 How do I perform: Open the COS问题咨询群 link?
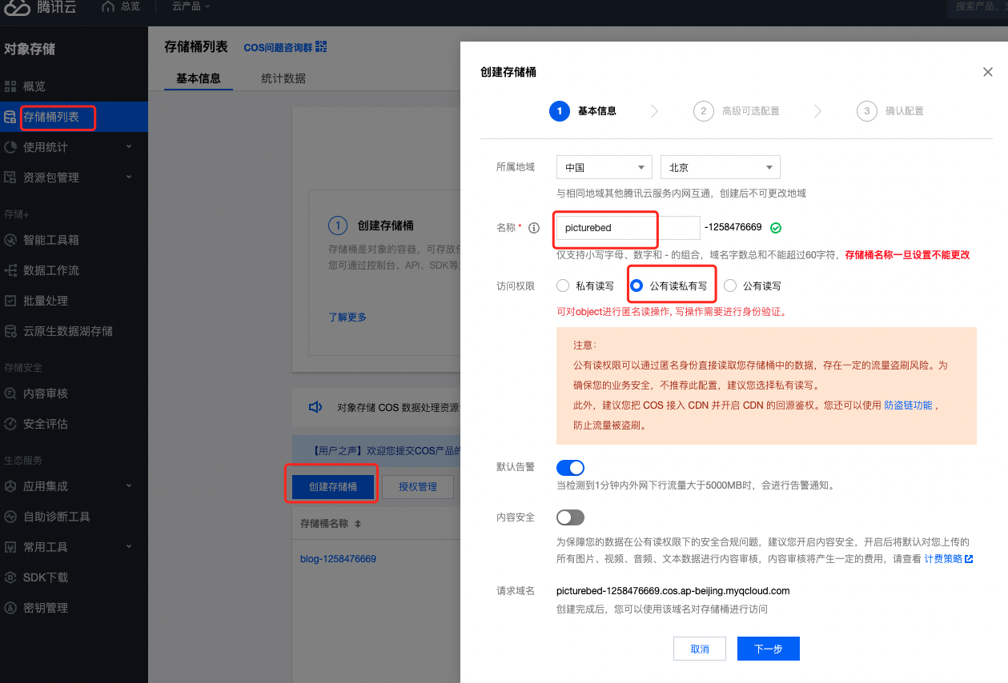278,48
